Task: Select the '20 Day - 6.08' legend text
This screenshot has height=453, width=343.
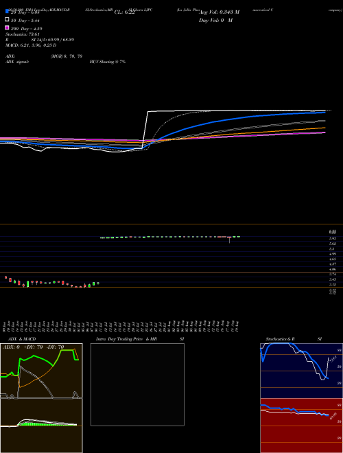Action: coord(25,13)
